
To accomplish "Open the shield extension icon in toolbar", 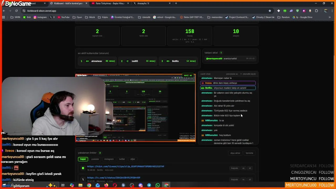I will 297,11.
